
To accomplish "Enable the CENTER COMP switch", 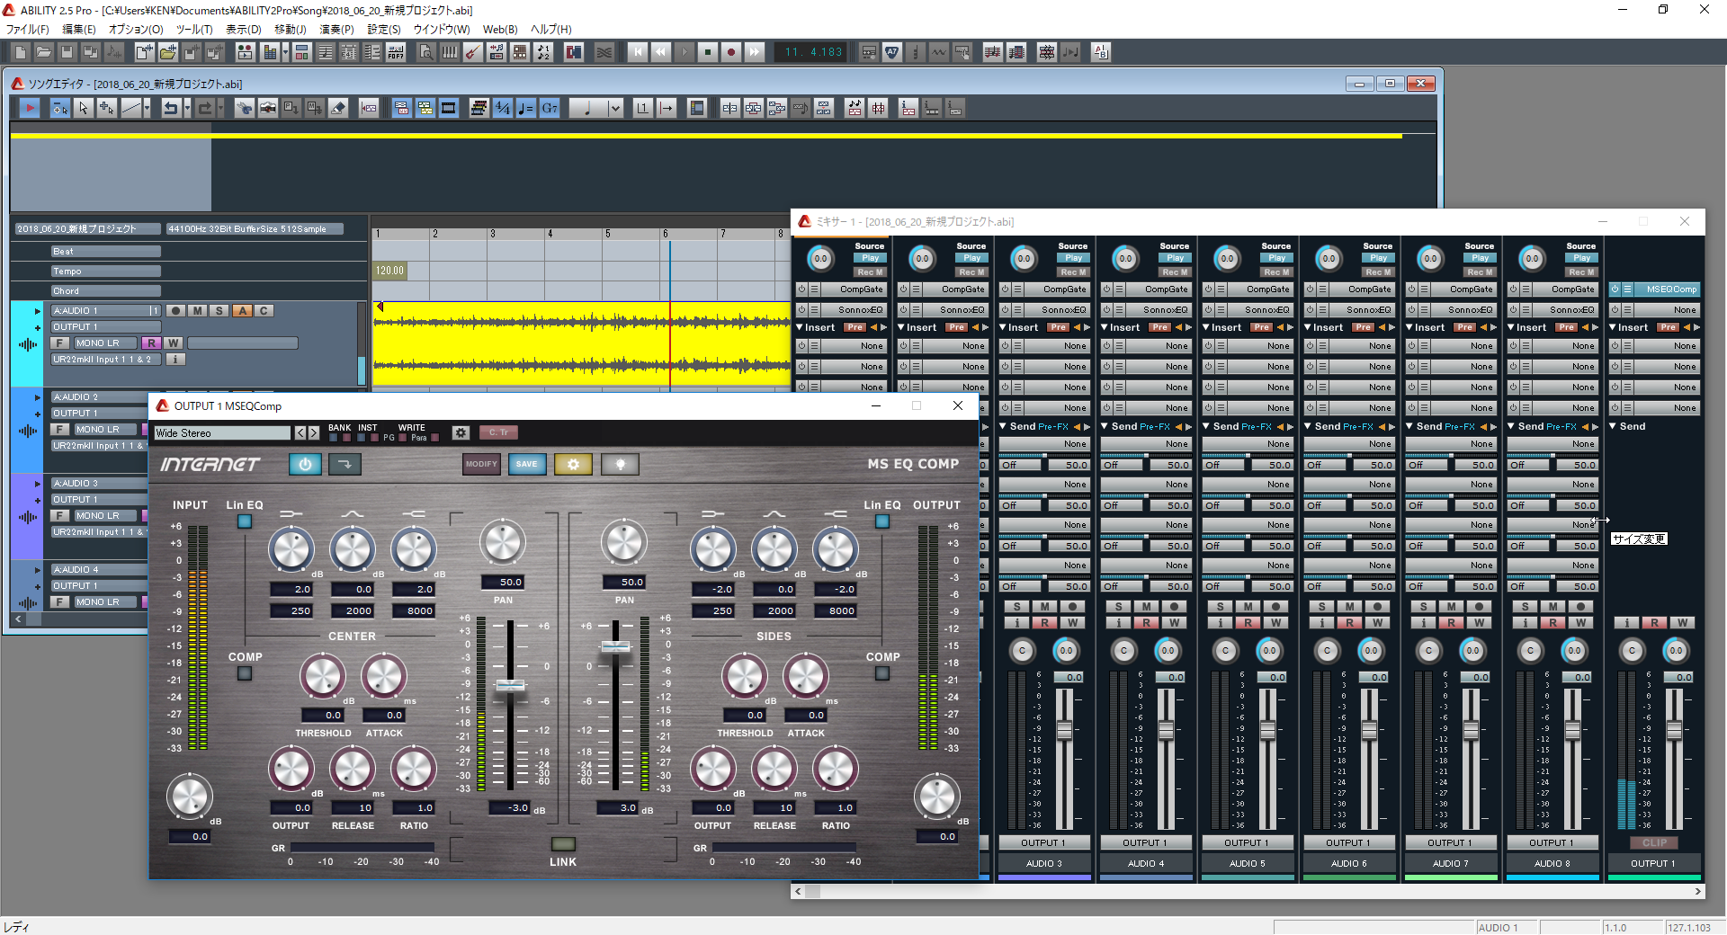I will point(245,673).
